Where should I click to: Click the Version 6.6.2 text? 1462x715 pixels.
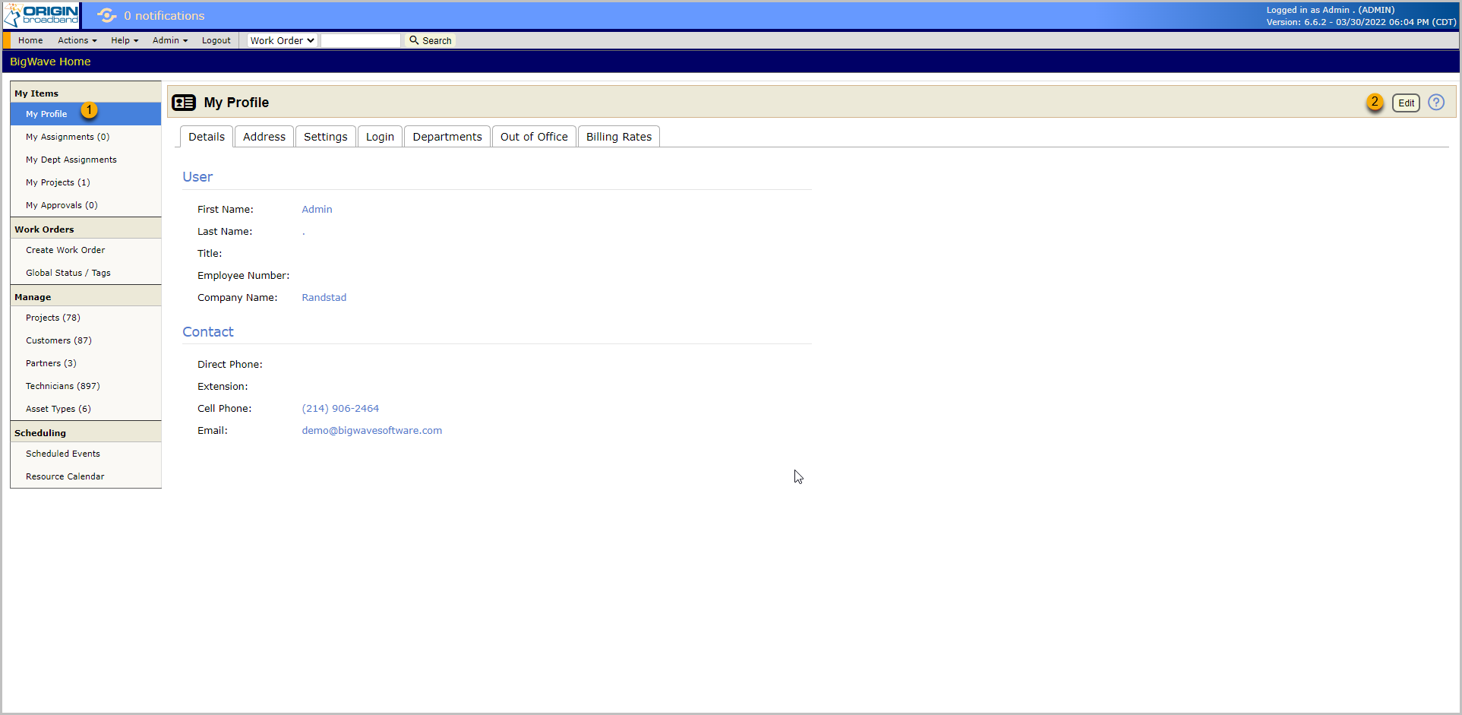coord(1361,22)
